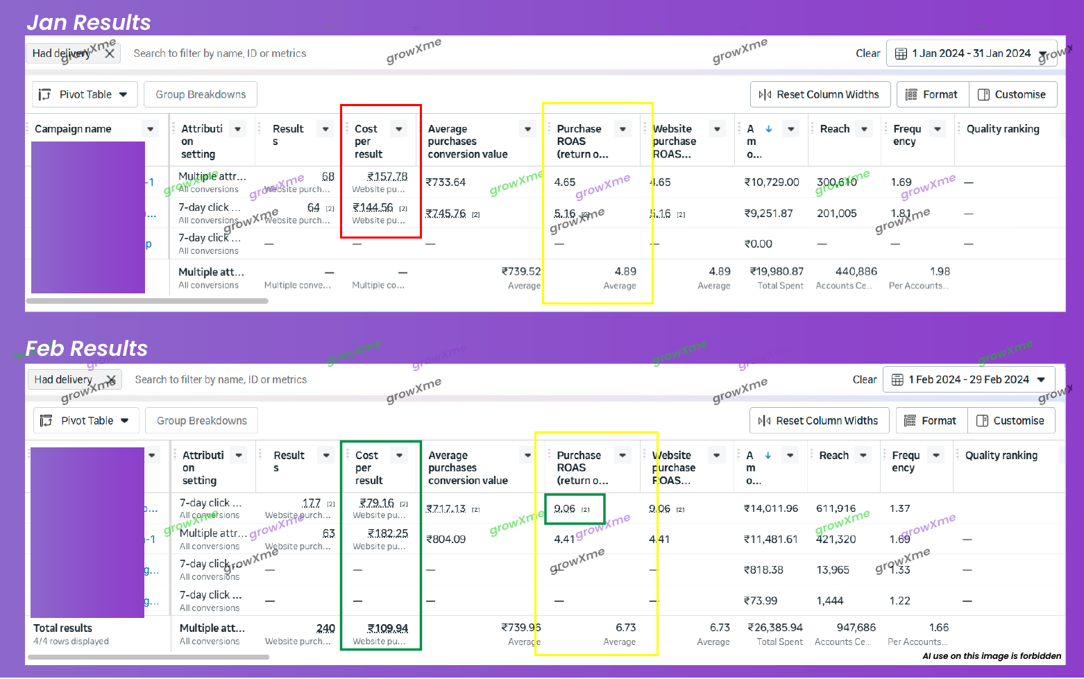The width and height of the screenshot is (1084, 679).
Task: Click the calendar icon in Jan date selector
Action: coord(900,53)
